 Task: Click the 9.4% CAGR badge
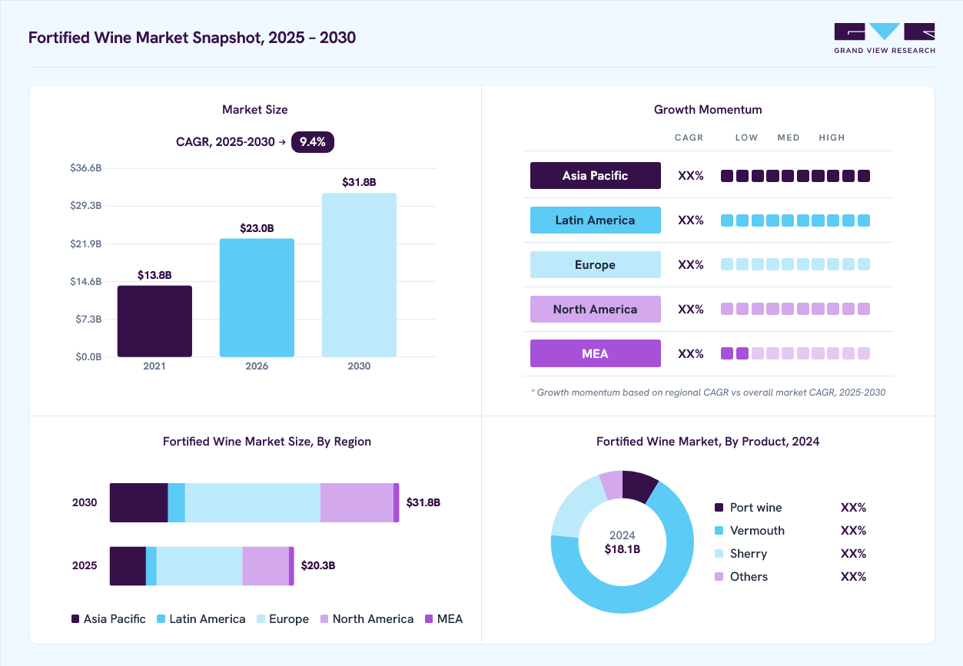(x=313, y=141)
